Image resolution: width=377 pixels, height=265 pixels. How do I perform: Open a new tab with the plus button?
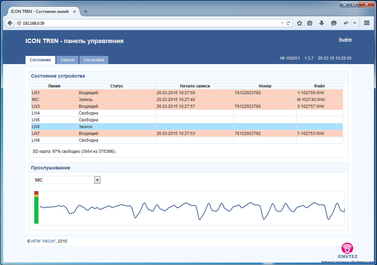85,11
